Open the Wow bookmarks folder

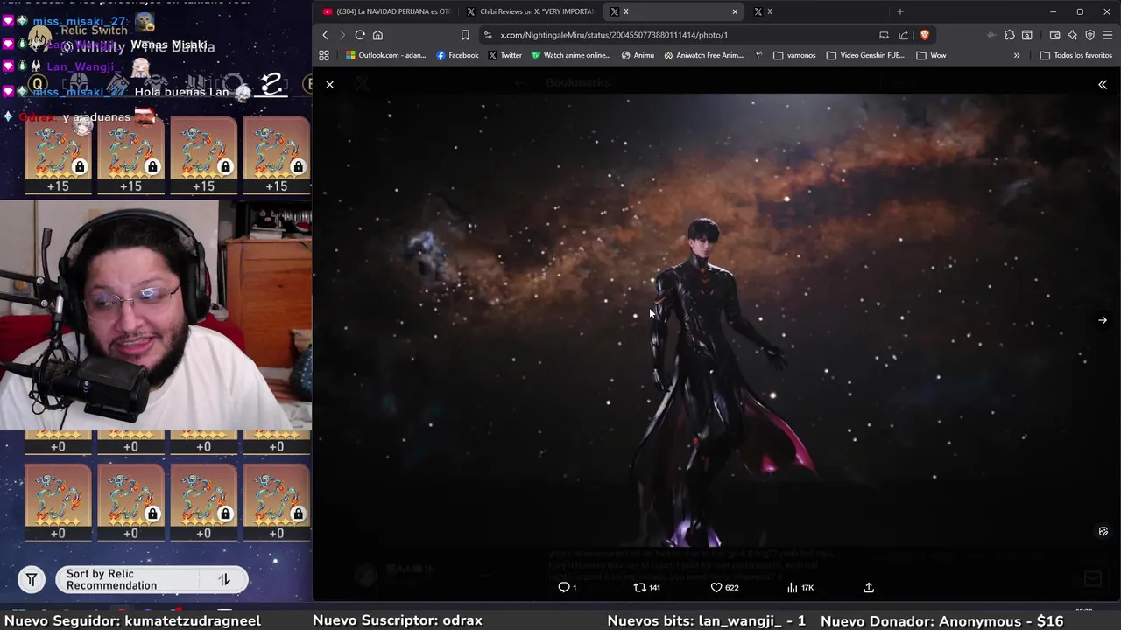931,55
